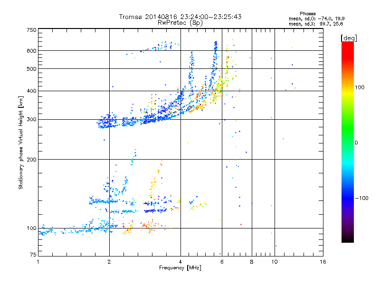The width and height of the screenshot is (380, 285).
Task: Click the "Frequency [MHz]" axis label
Action: [x=180, y=268]
